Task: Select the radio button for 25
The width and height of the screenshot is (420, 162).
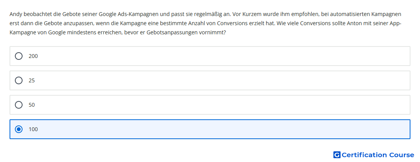Action: 19,80
